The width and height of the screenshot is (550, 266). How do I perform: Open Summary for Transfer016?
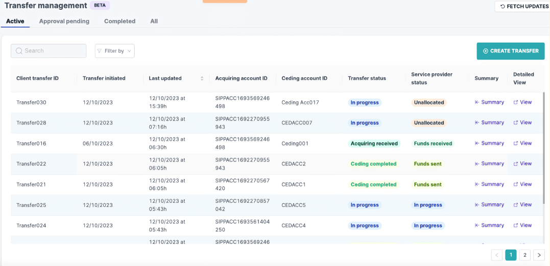pos(489,143)
